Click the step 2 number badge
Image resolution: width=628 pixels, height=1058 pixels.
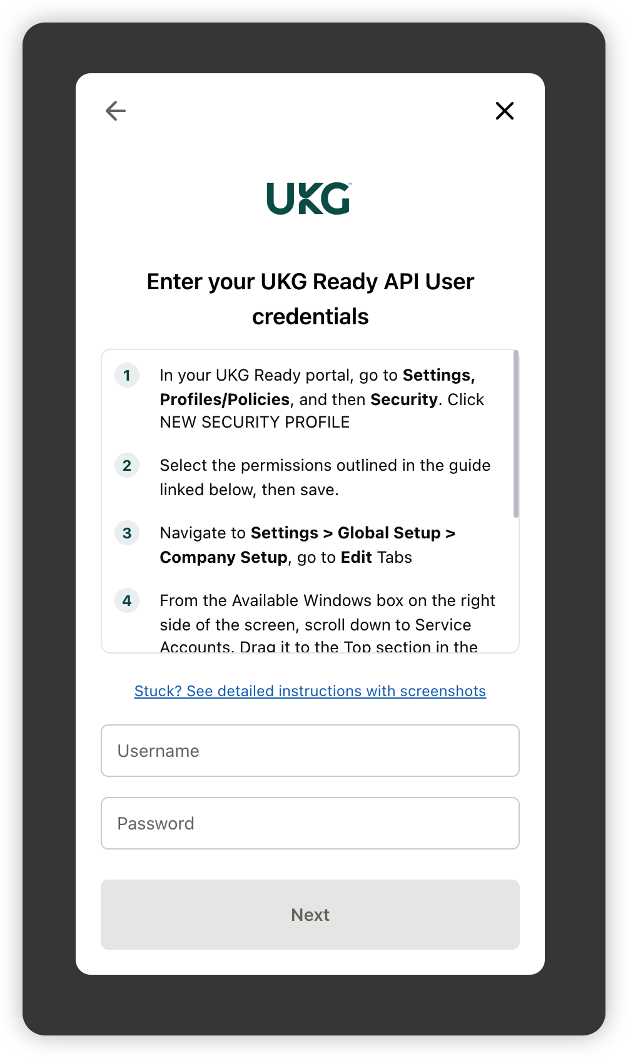[127, 466]
